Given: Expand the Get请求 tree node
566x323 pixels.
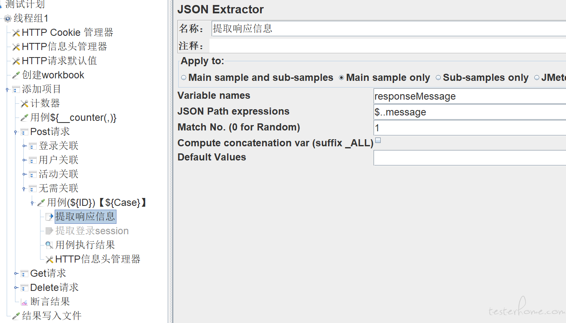Looking at the screenshot, I should click(16, 273).
